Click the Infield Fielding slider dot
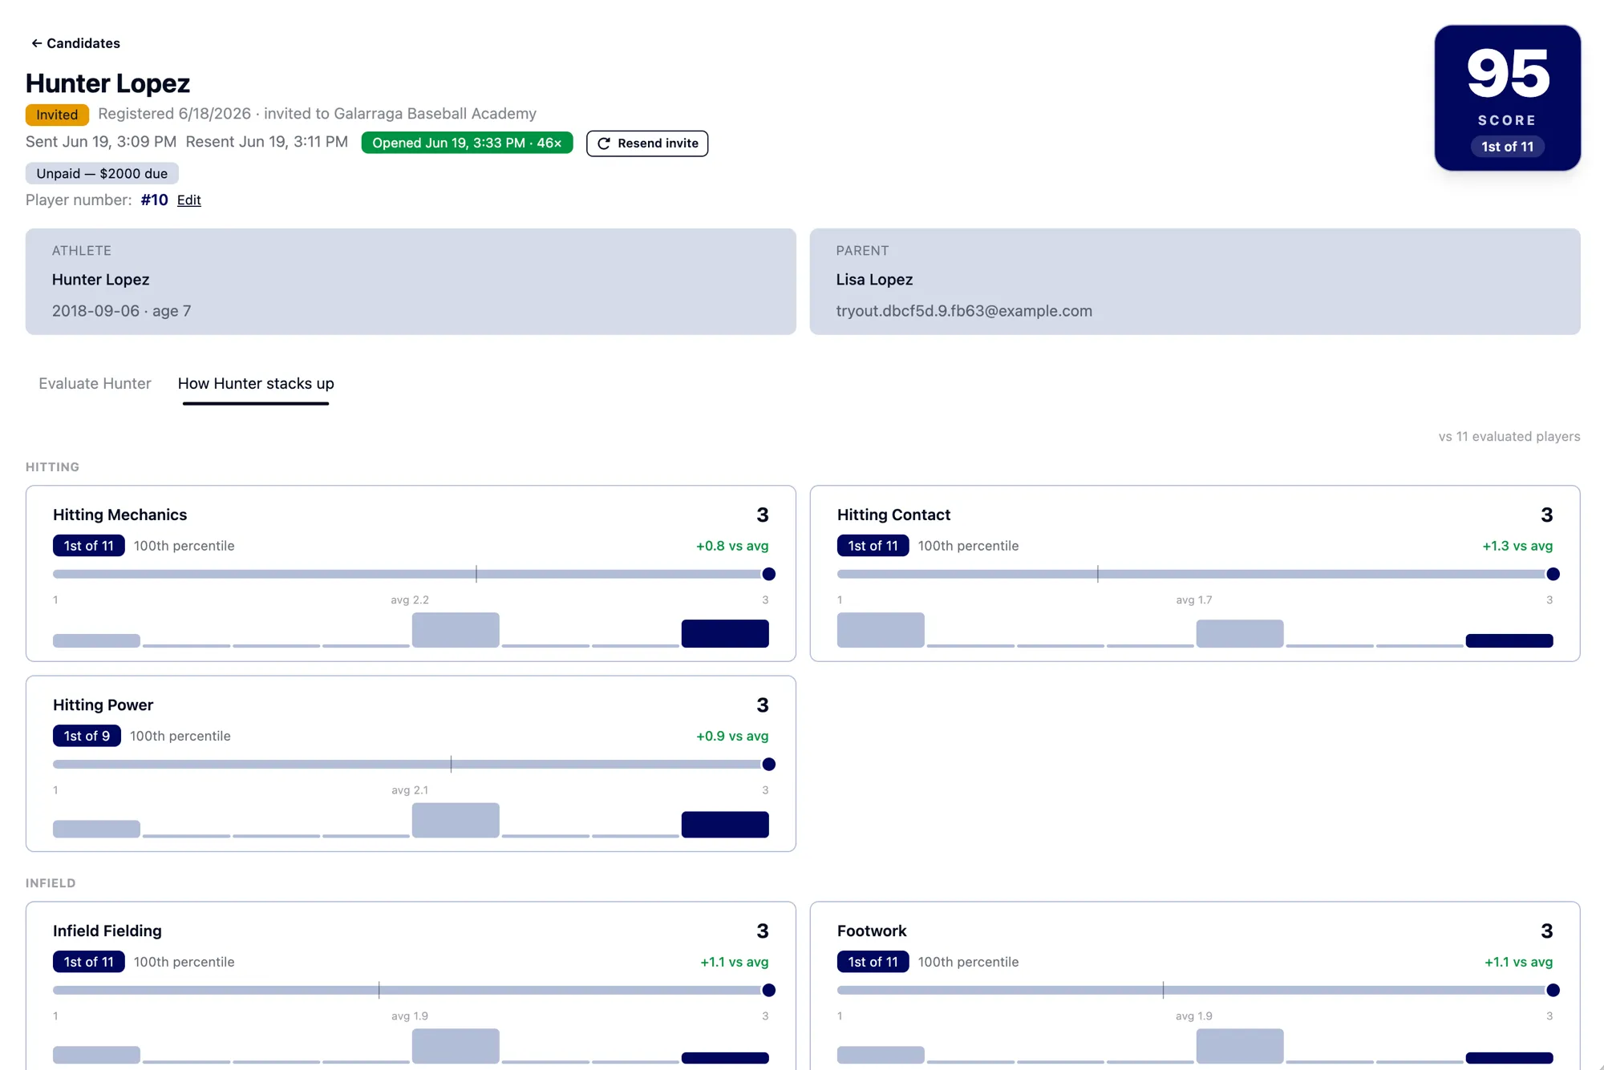 point(768,990)
